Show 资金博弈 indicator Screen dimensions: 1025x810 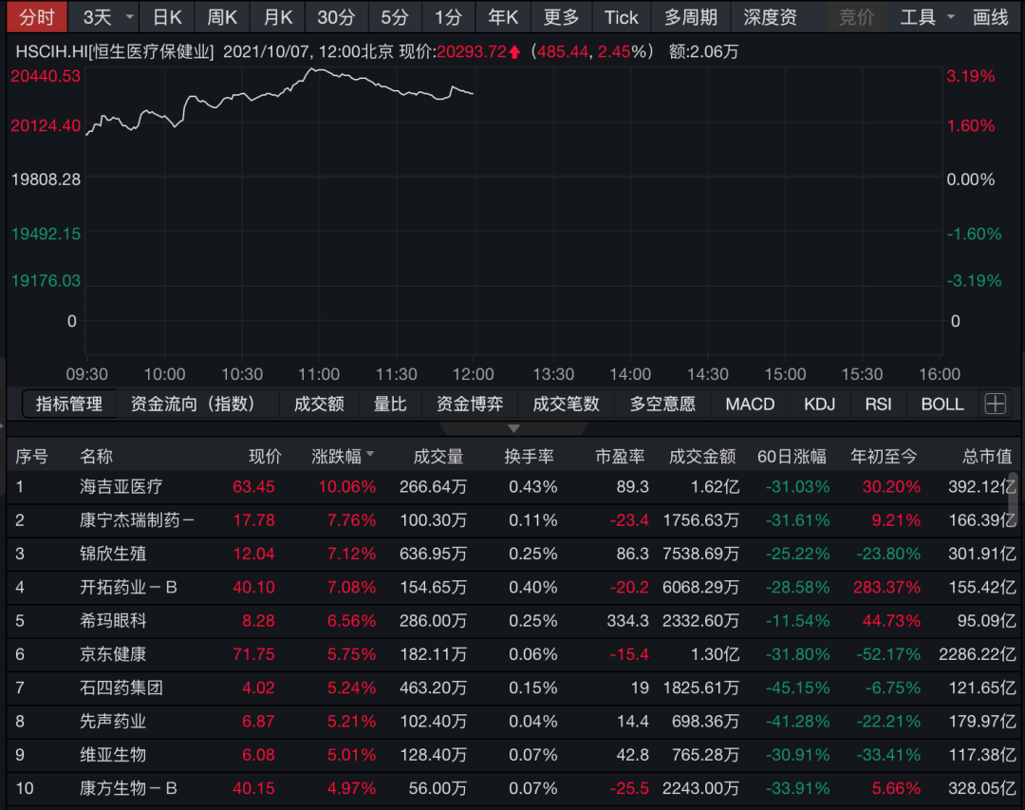tap(470, 404)
